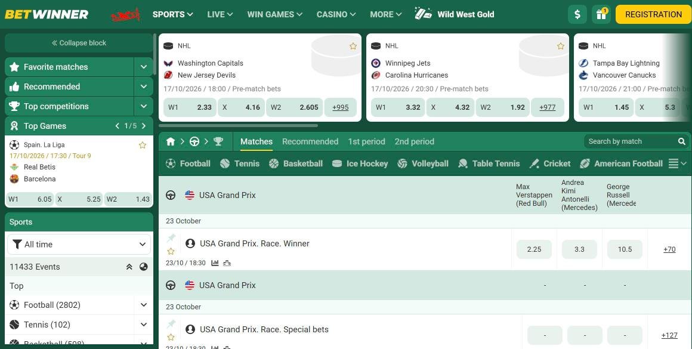This screenshot has width=692, height=349.
Task: Click the steering wheel breadcrumb icon
Action: (194, 141)
